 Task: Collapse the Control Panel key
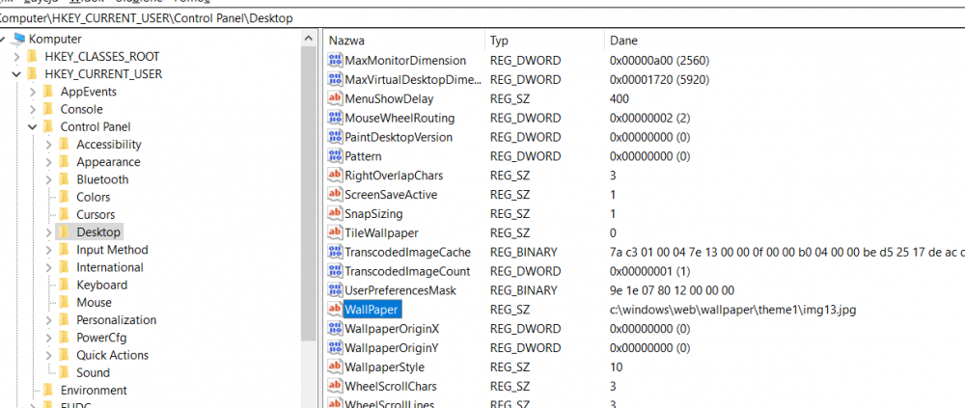[x=32, y=127]
